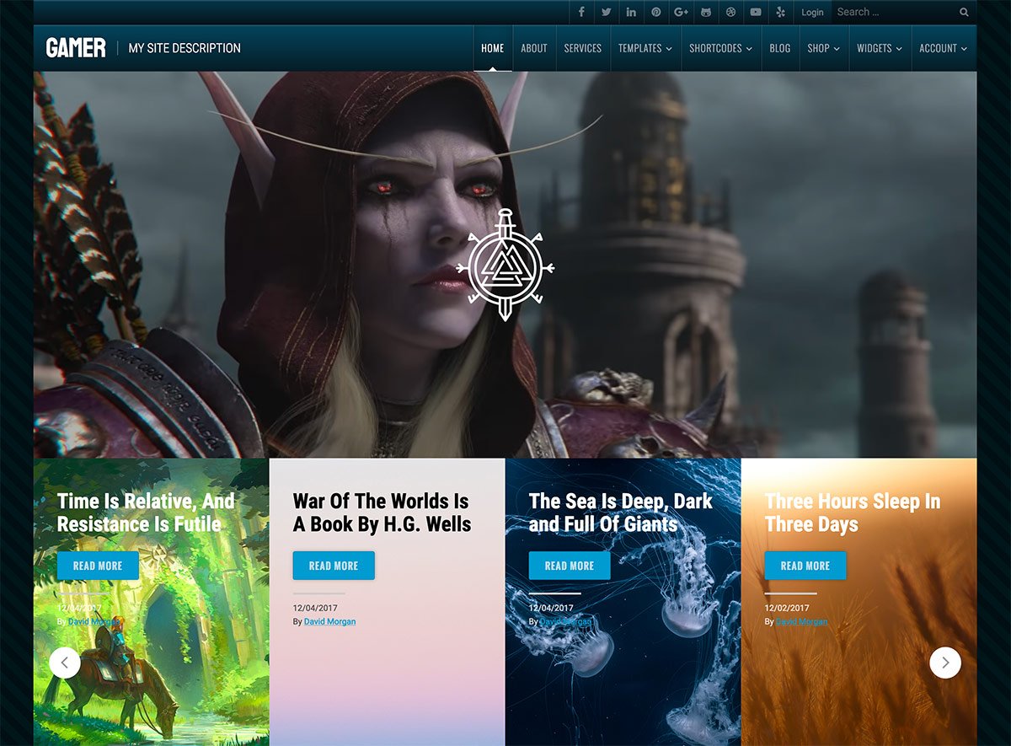Click Read More under Time Is Relative
Viewport: 1011px width, 746px height.
(x=98, y=566)
